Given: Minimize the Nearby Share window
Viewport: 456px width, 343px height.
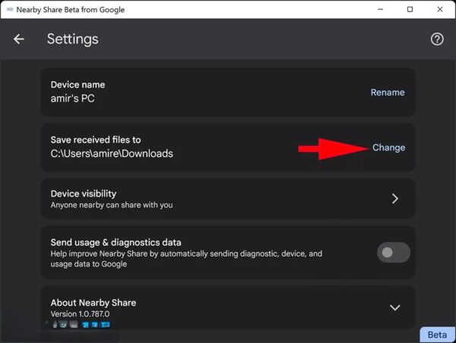Looking at the screenshot, I should pyautogui.click(x=380, y=10).
